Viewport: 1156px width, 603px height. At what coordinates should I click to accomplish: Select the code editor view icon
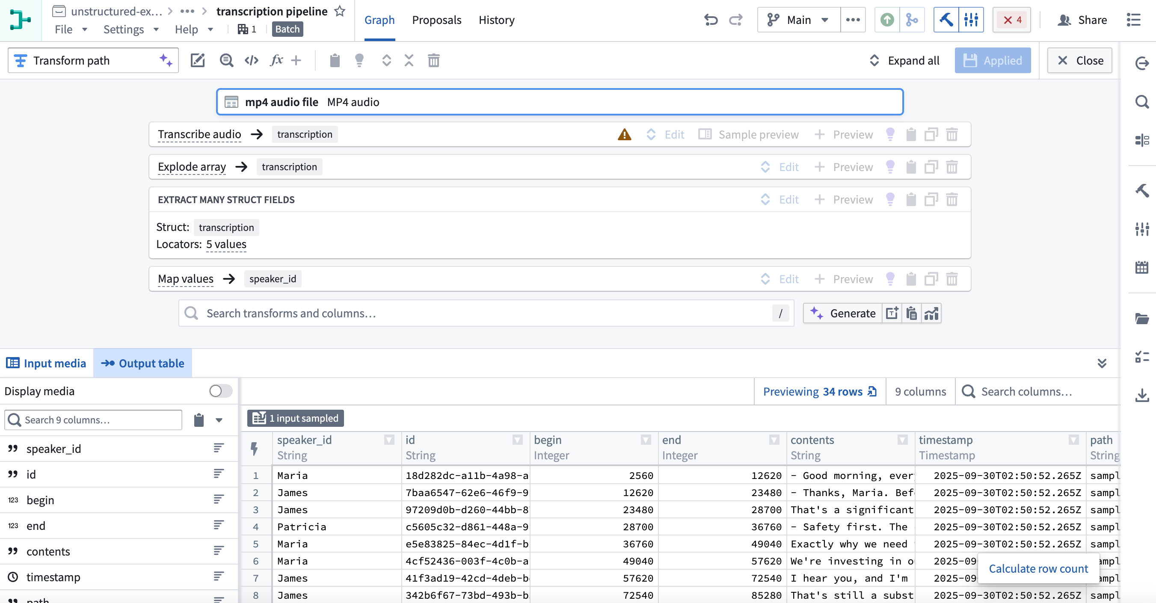tap(251, 60)
